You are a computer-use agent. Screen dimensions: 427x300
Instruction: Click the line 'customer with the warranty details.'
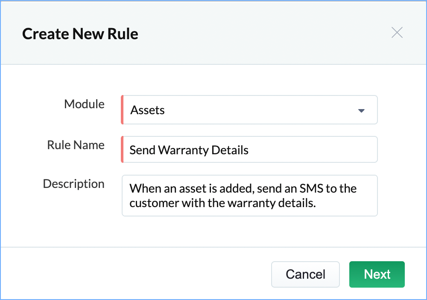pos(222,203)
